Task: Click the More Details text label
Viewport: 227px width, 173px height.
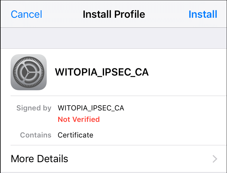Action: coord(39,159)
